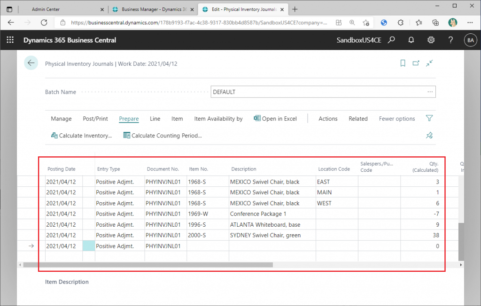Close the Admin Center tab
Image resolution: width=481 pixels, height=306 pixels.
102,9
